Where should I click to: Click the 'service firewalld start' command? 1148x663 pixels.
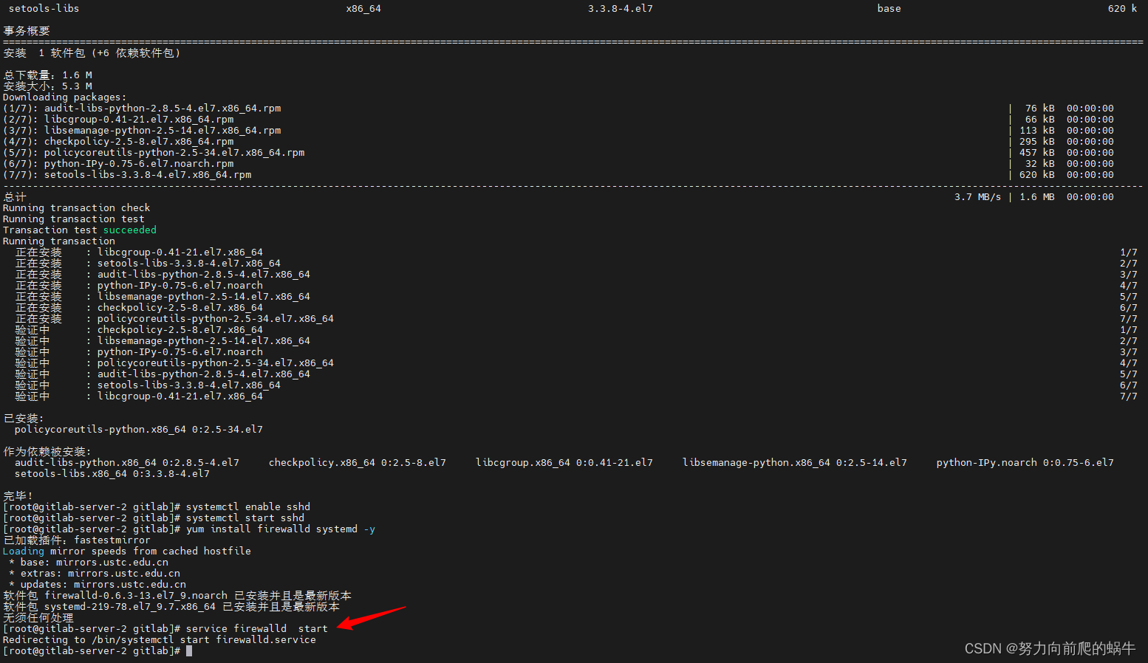pyautogui.click(x=257, y=629)
